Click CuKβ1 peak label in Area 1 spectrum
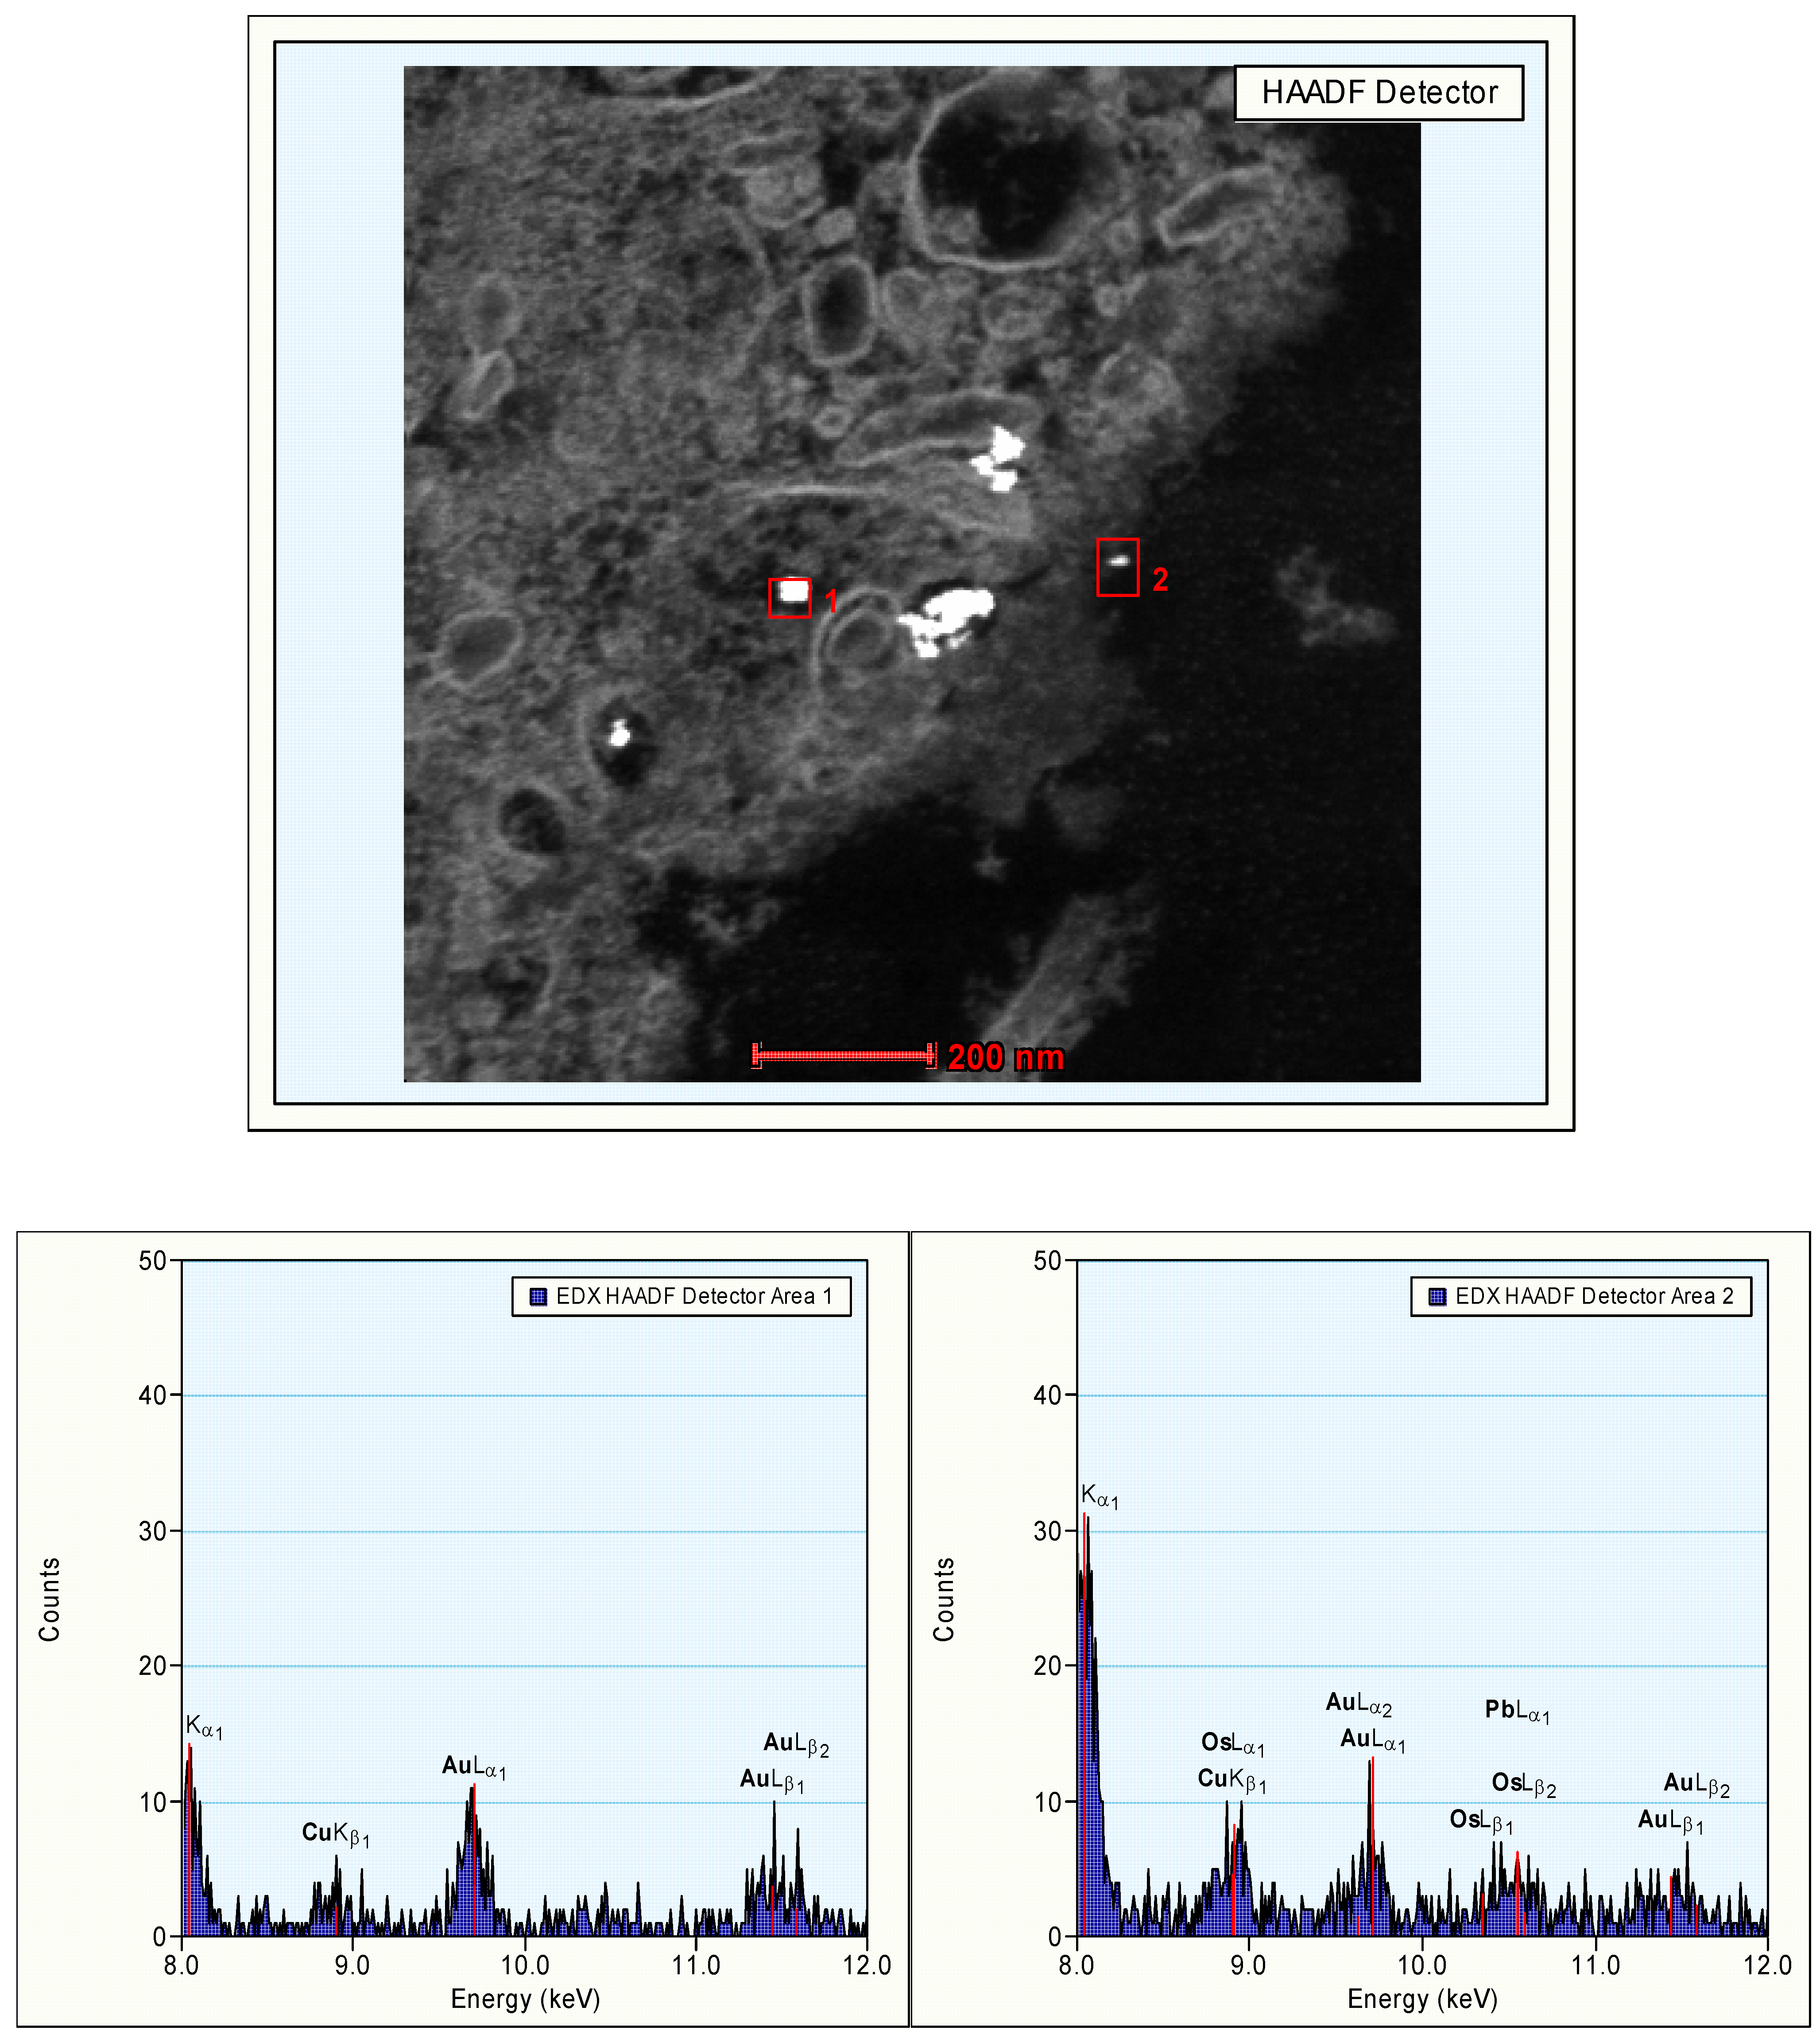Viewport: 1820px width, 2042px height. click(336, 1833)
